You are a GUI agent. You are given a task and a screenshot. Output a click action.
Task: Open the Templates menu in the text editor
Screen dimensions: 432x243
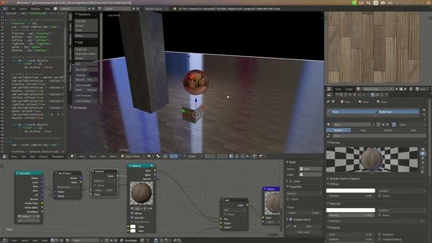pyautogui.click(x=58, y=157)
